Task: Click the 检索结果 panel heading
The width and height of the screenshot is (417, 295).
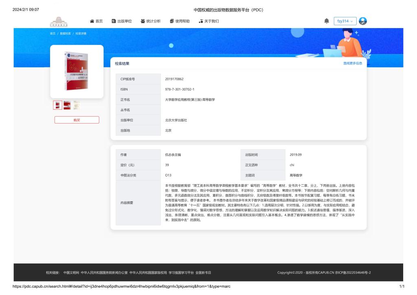Action: click(122, 64)
